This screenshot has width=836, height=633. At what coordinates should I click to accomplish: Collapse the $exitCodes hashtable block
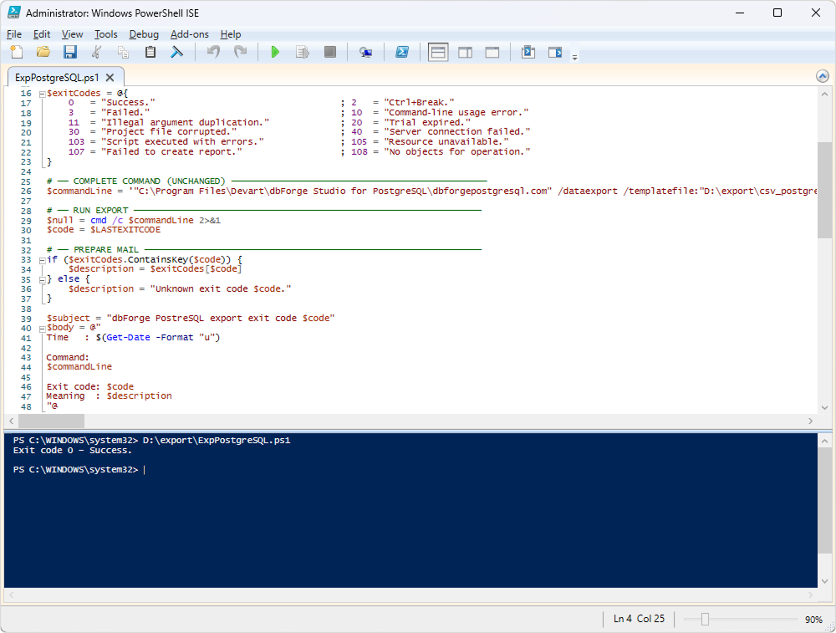(41, 93)
